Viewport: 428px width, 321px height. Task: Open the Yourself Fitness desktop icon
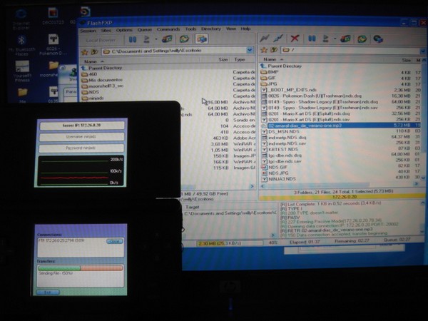click(x=22, y=71)
